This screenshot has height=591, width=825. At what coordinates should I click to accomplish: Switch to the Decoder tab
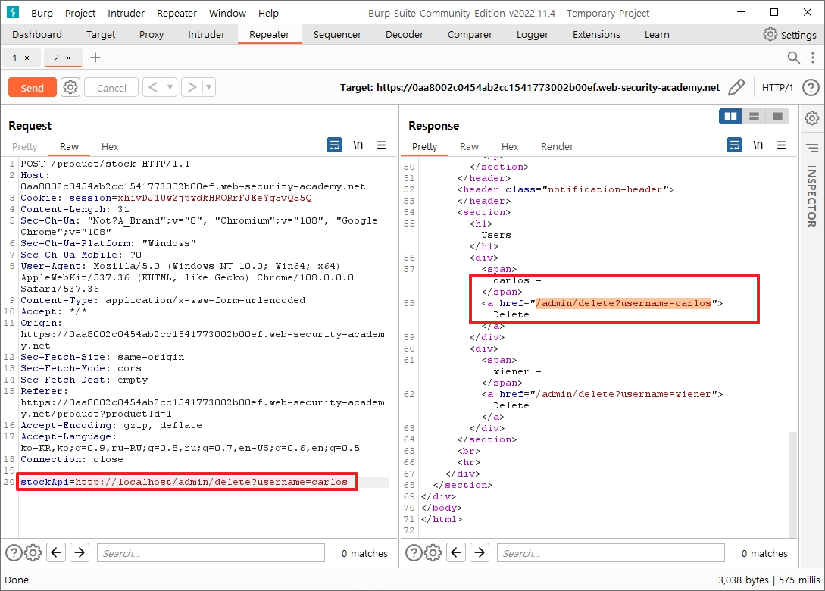pos(404,35)
